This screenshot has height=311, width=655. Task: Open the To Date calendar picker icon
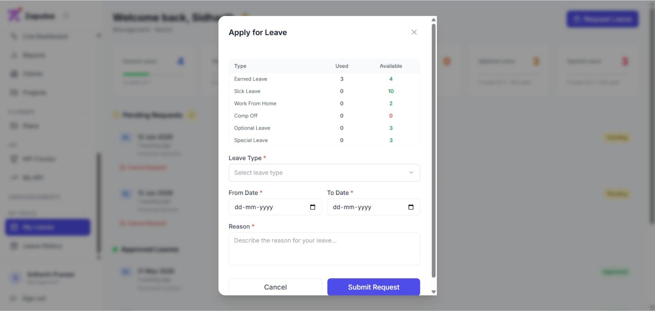[x=411, y=207]
